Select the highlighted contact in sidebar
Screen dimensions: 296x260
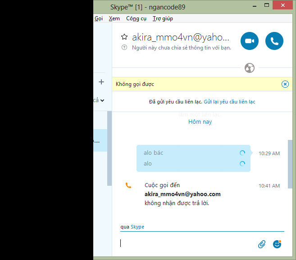[x=100, y=140]
